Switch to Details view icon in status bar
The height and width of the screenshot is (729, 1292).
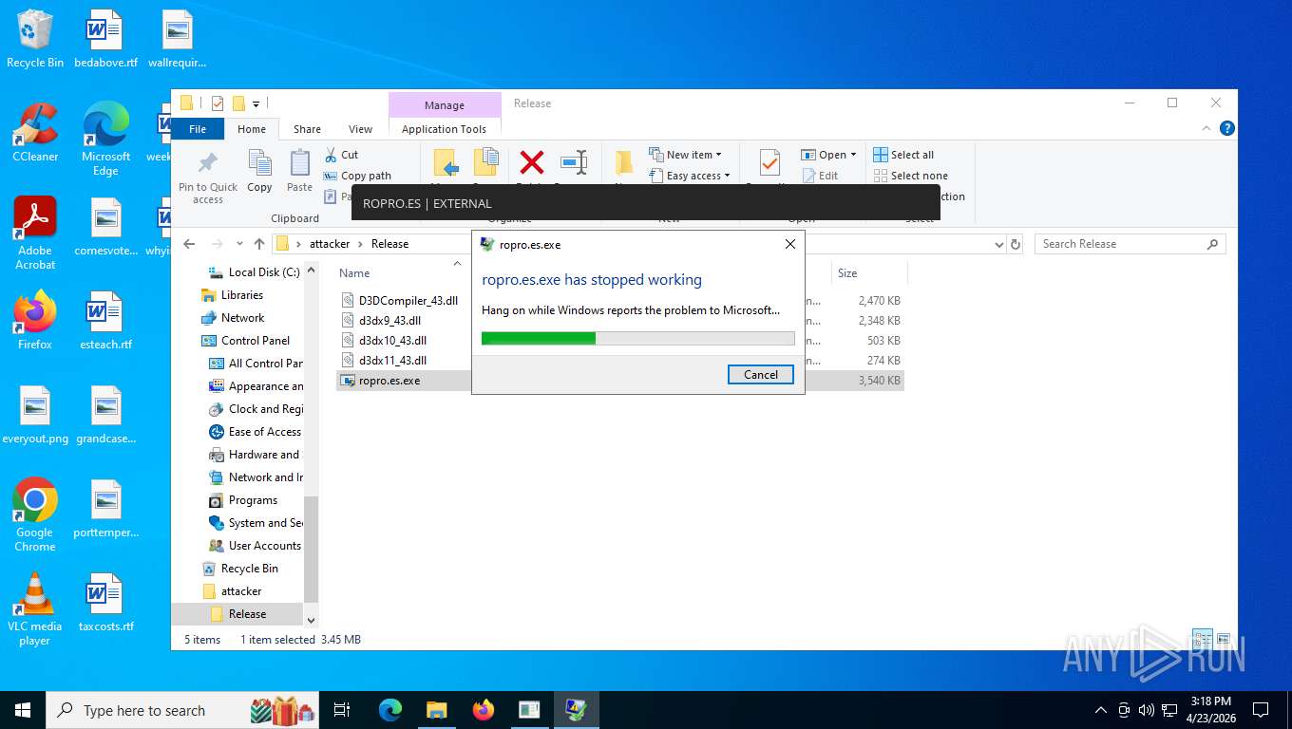[x=1203, y=640]
